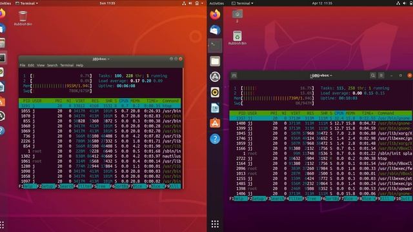The width and height of the screenshot is (413, 232).
Task: Click the volume icon in right top bar
Action: click(x=405, y=3)
